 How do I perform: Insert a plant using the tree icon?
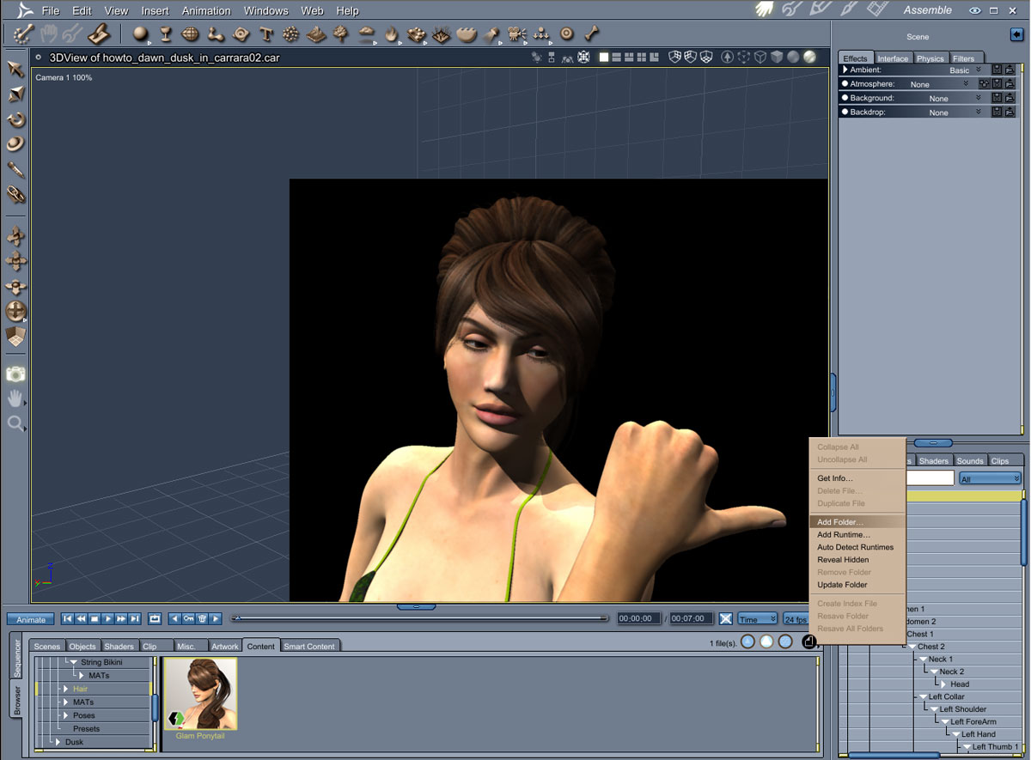pyautogui.click(x=341, y=34)
